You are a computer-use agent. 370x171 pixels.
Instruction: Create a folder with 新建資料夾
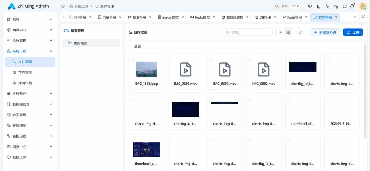pos(325,32)
